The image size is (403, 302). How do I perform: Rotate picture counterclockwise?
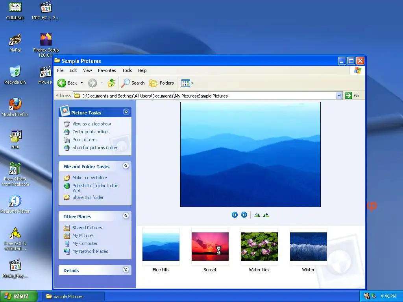tap(266, 215)
